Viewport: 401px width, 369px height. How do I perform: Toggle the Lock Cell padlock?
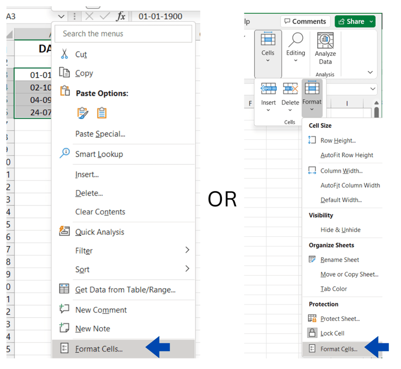pos(312,332)
